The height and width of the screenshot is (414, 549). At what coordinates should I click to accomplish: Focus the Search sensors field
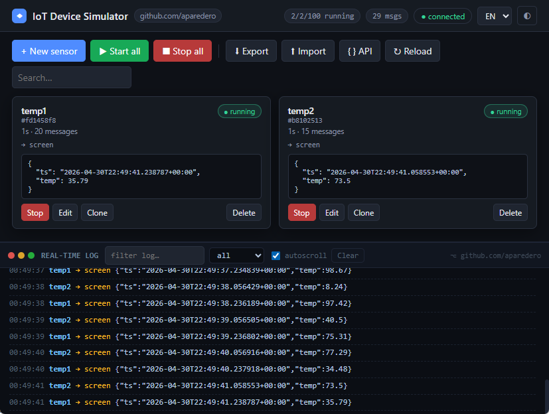72,78
